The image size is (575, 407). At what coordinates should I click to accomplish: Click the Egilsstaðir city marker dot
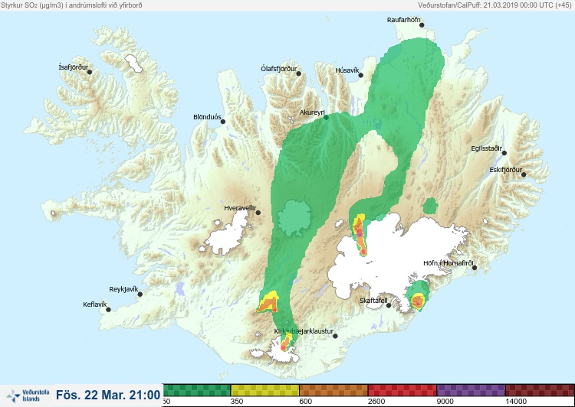point(504,153)
